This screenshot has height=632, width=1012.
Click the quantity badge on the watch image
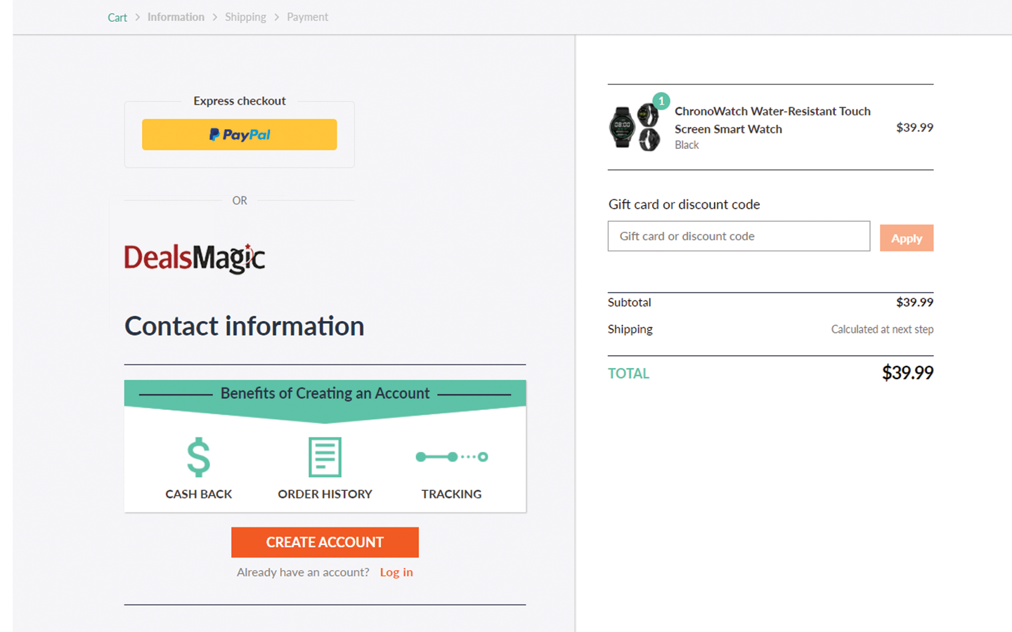pyautogui.click(x=661, y=101)
